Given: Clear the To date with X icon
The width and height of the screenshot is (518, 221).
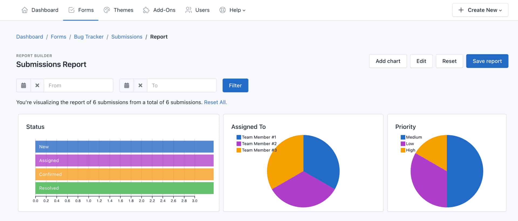Looking at the screenshot, I should (140, 86).
